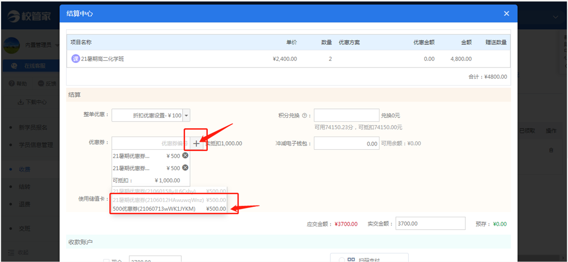Click the 收款账户 section heading
Image resolution: width=568 pixels, height=262 pixels.
(x=80, y=241)
